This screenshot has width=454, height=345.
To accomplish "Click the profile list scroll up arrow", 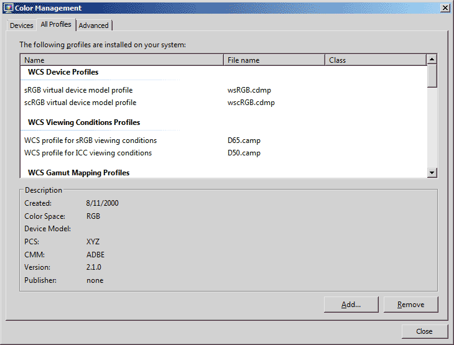I will pos(432,59).
